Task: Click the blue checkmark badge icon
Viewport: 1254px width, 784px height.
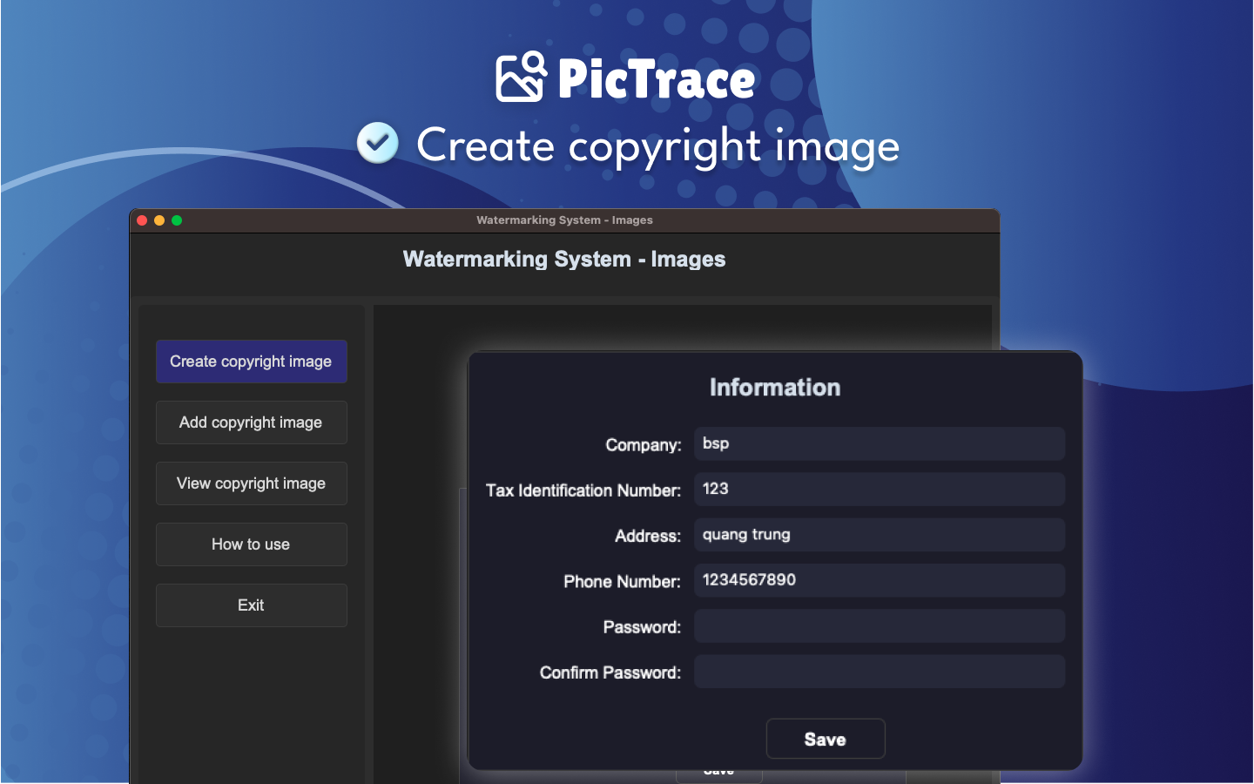Action: coord(378,144)
